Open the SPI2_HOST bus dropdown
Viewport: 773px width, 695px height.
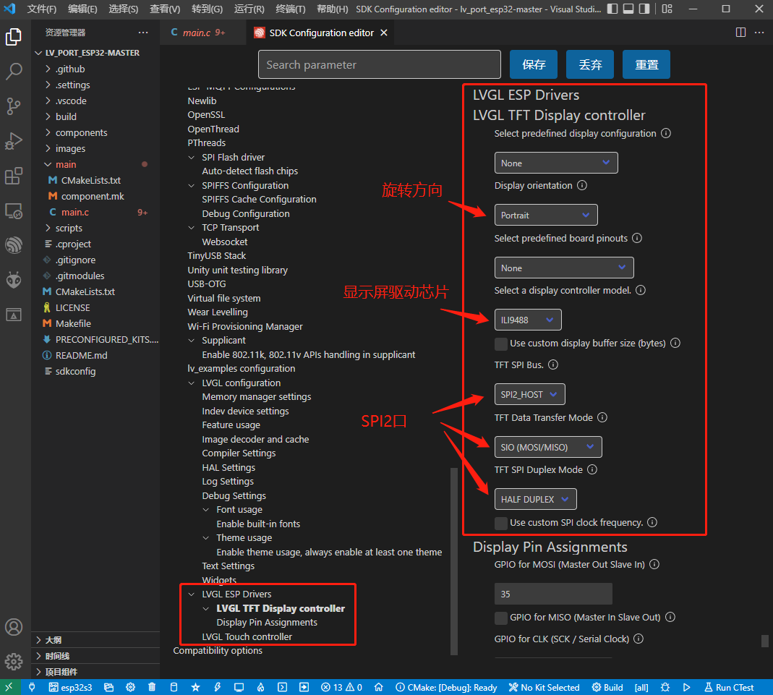tap(529, 394)
